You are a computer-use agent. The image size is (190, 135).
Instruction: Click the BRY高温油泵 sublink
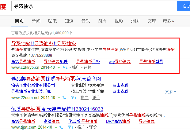coord(118,122)
